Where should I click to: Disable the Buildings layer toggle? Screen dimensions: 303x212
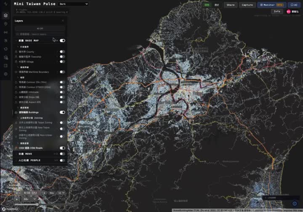tap(62, 112)
